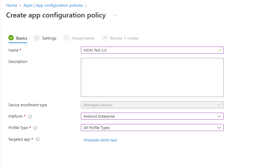The image size is (257, 168).
Task: Click the info icon beside Profile Type
Action: pos(36,128)
